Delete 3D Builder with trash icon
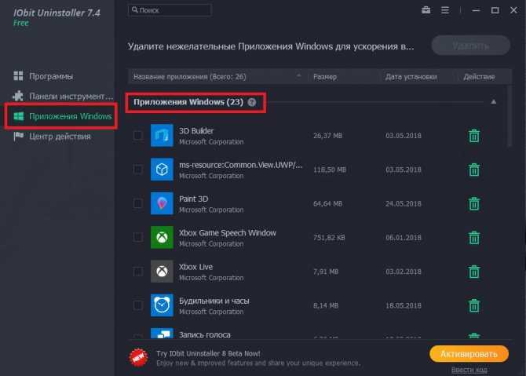Viewport: 526px width, 376px height. pyautogui.click(x=474, y=136)
